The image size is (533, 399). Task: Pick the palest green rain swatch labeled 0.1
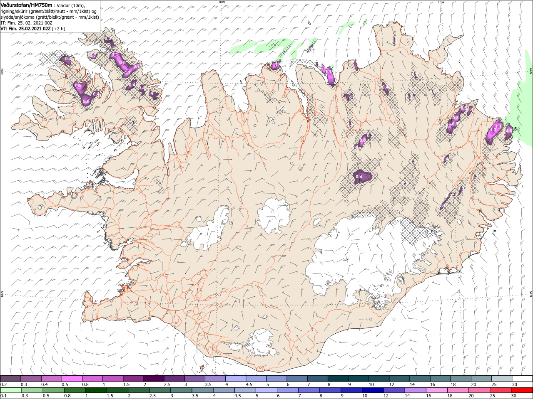[11, 390]
